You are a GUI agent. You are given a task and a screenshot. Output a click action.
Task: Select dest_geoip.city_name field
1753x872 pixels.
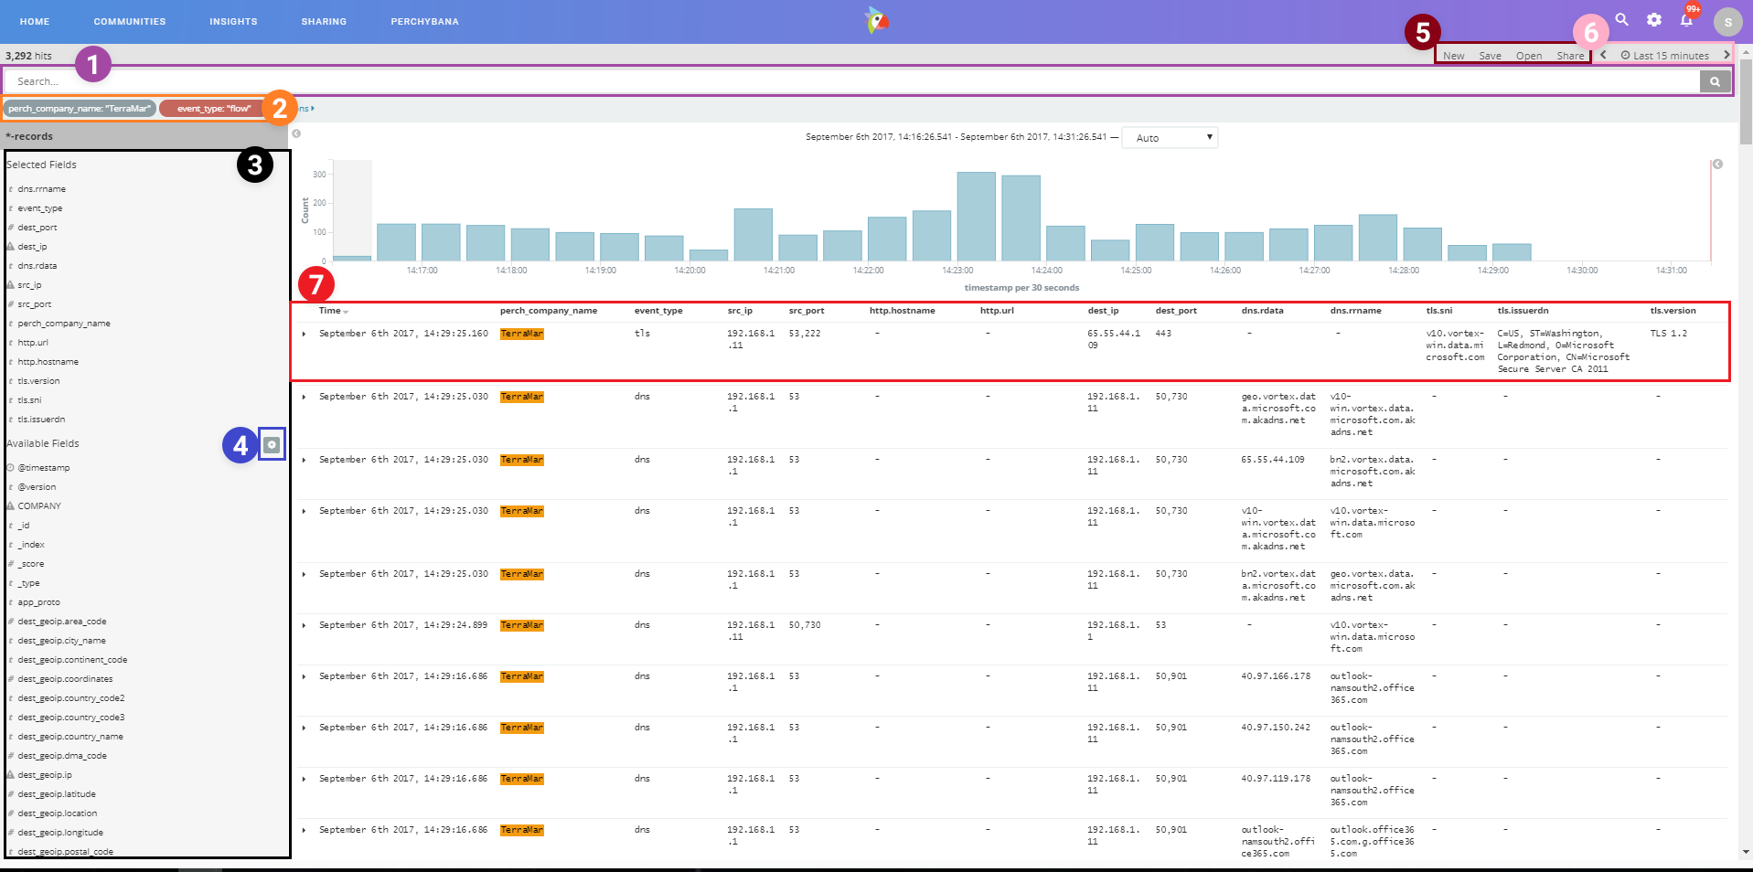point(61,641)
